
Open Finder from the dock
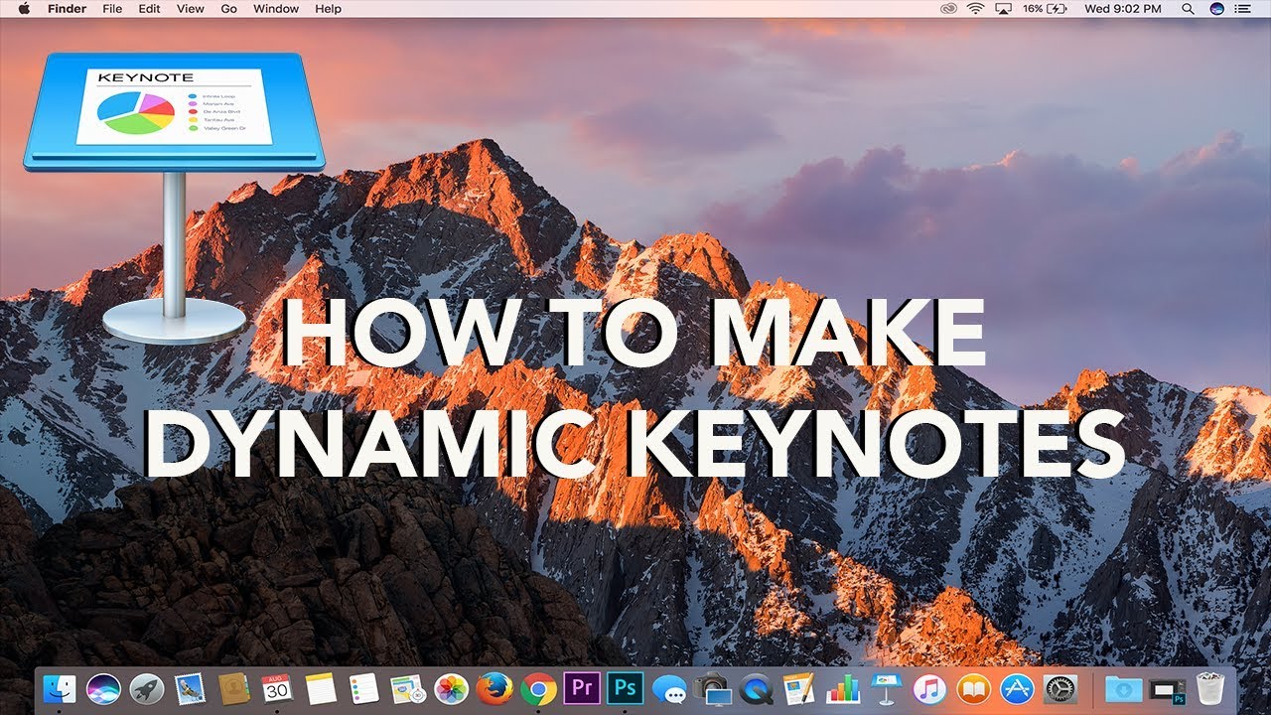pos(61,688)
